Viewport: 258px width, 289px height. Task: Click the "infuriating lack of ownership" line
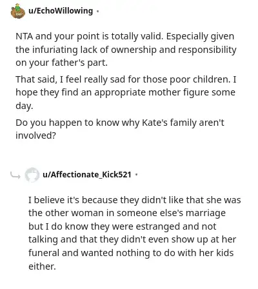click(x=126, y=50)
